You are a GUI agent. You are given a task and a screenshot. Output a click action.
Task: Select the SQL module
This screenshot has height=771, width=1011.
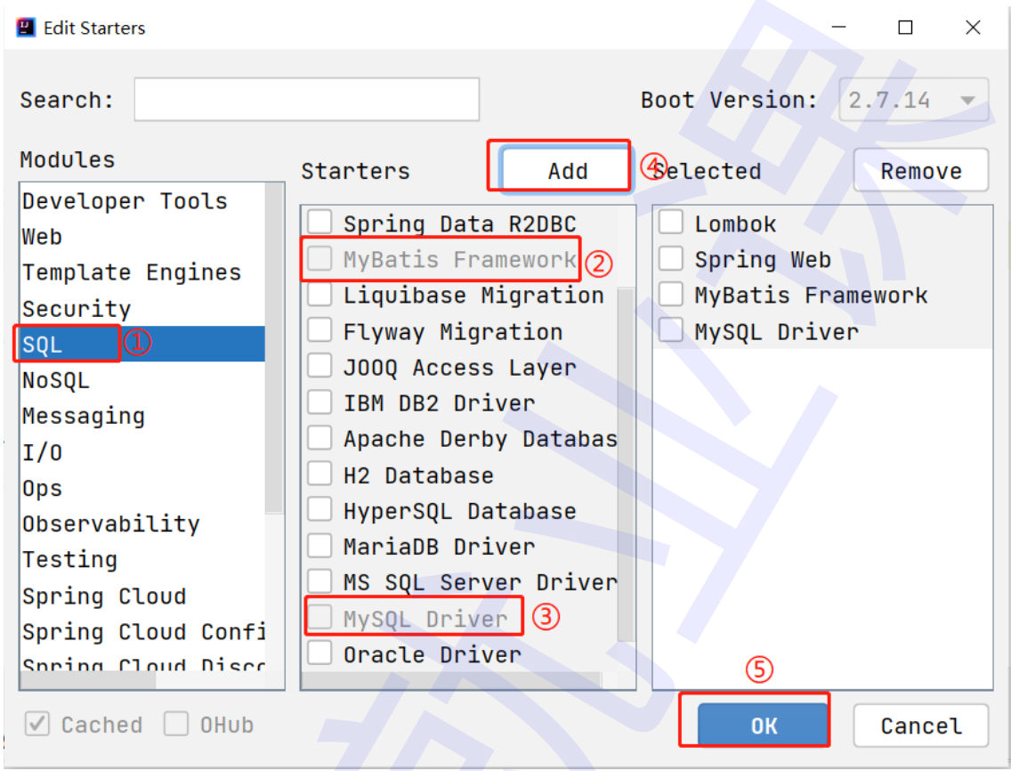(x=142, y=344)
